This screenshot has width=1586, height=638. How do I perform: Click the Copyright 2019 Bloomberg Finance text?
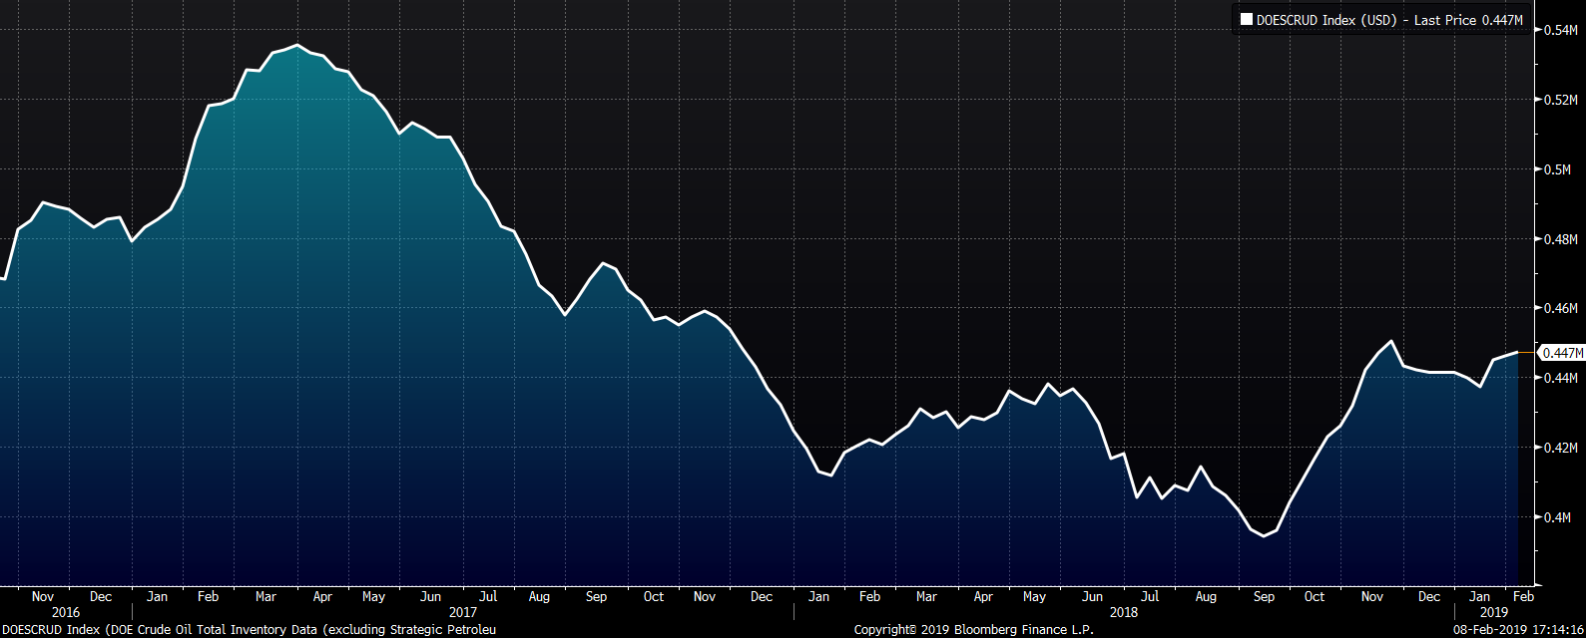(973, 629)
